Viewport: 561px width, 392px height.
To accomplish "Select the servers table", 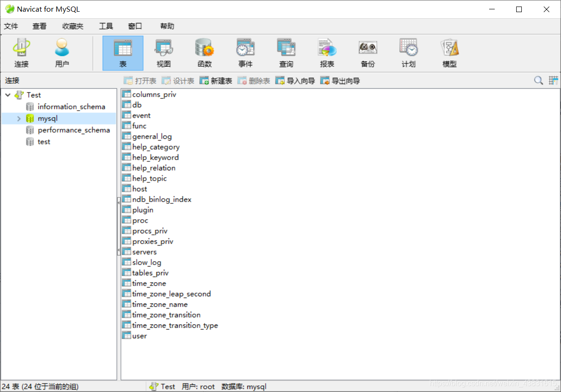I will (144, 252).
